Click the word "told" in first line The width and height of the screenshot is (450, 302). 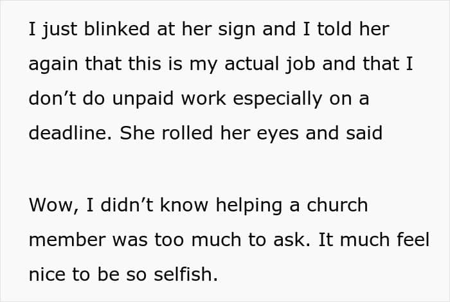[334, 29]
